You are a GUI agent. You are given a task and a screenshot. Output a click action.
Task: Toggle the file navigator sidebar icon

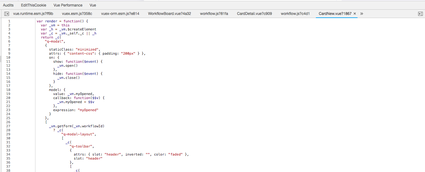[7, 14]
